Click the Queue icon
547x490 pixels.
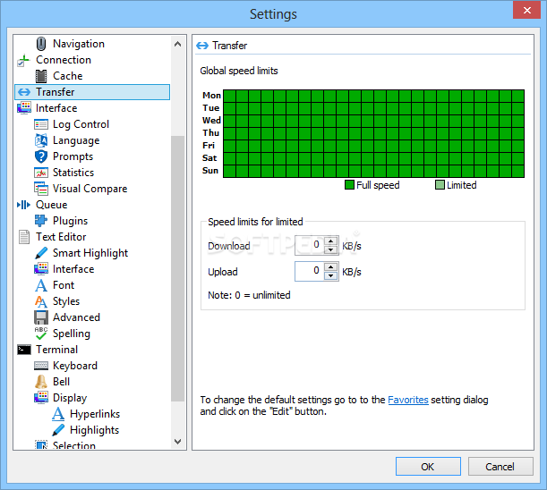(x=23, y=205)
